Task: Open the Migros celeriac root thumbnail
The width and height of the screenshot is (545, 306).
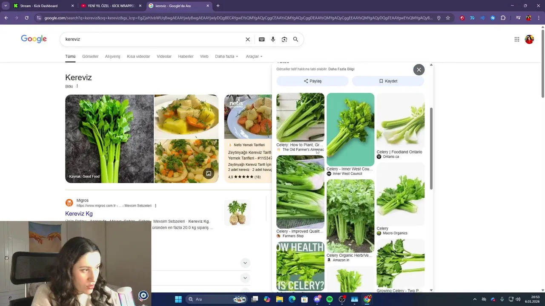Action: 238,212
